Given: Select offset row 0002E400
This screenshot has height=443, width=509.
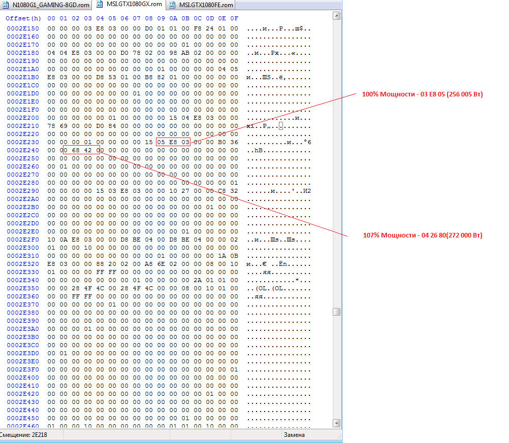Looking at the screenshot, I should 23,378.
